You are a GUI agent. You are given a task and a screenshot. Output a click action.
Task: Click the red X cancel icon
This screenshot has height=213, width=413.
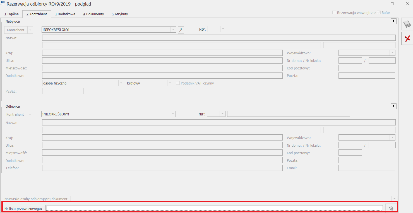407,38
